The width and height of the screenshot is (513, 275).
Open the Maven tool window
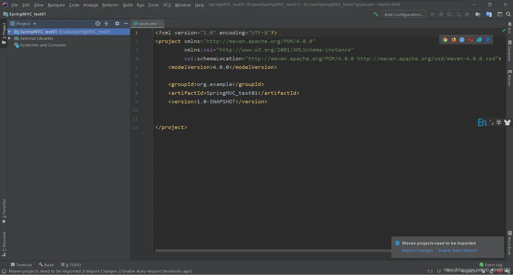pyautogui.click(x=509, y=78)
